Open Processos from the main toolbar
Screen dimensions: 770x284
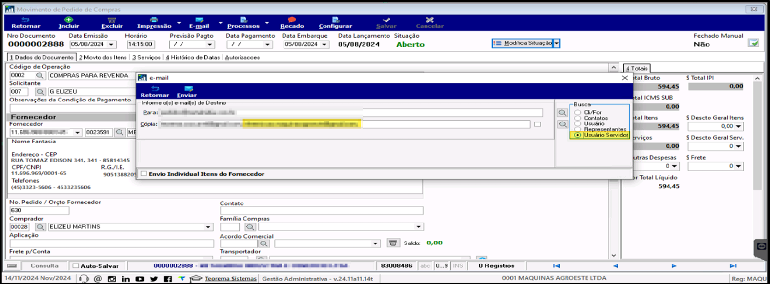click(x=243, y=22)
